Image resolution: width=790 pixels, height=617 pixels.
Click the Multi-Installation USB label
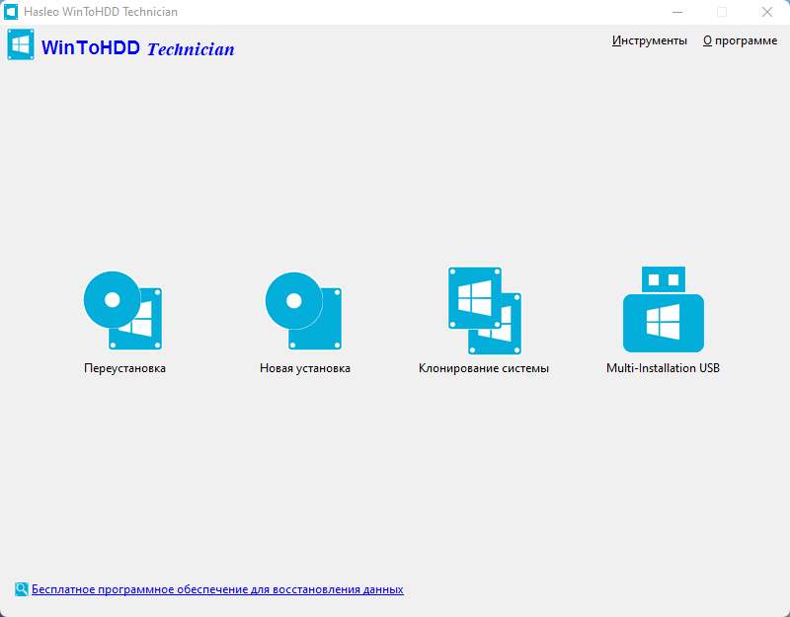(x=663, y=368)
